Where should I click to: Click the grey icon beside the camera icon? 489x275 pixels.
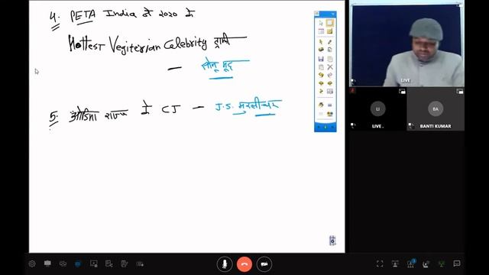click(x=321, y=114)
